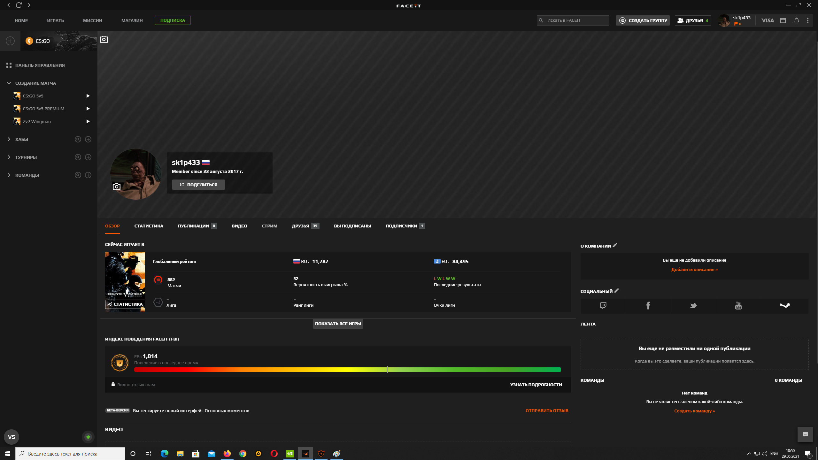Viewport: 818px width, 460px height.
Task: Click the play arrow next to 2v2 Wingman
Action: (x=88, y=121)
